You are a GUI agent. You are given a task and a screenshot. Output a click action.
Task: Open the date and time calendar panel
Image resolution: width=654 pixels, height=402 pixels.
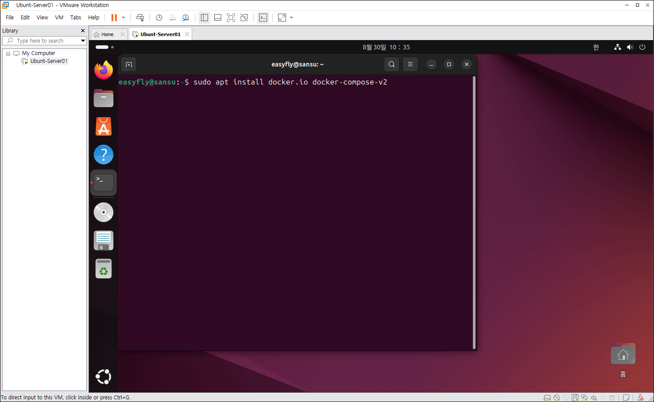click(386, 47)
